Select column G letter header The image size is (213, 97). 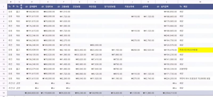click(79, 2)
